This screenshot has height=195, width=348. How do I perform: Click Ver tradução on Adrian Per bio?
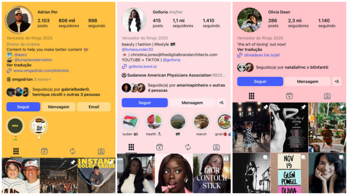coord(19,65)
